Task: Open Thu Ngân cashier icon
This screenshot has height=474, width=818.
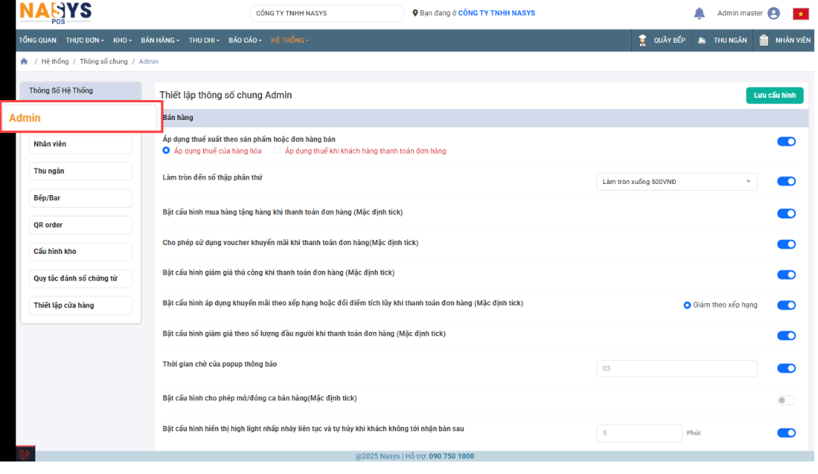Action: tap(703, 40)
